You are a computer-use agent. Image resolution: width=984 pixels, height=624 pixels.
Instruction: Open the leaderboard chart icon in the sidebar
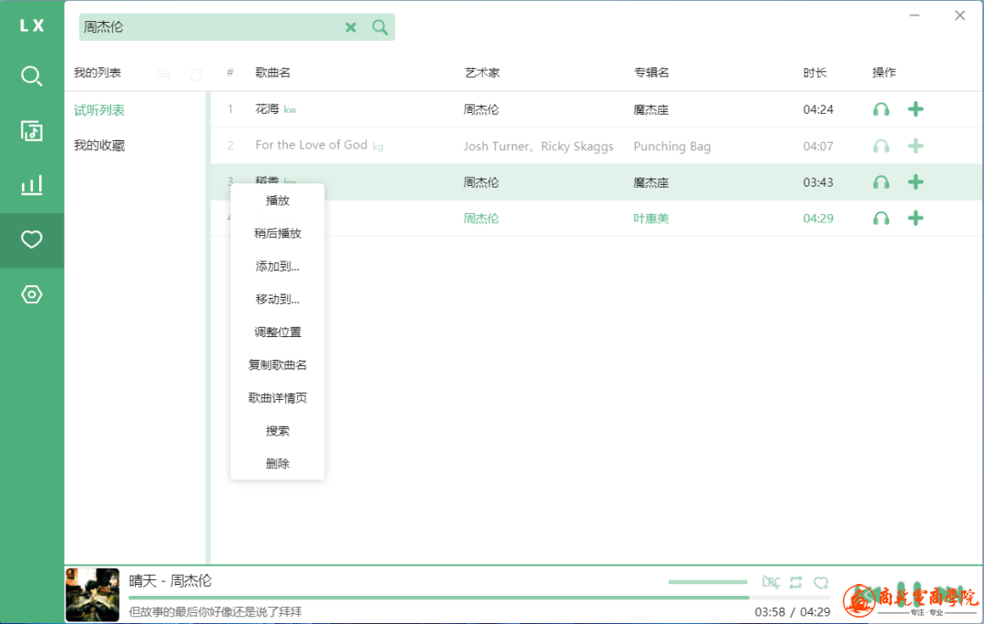32,186
